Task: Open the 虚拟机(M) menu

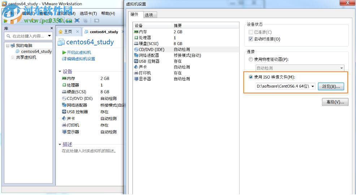Action: [66, 13]
